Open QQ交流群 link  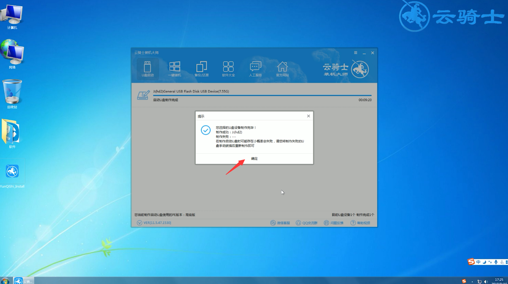[x=307, y=223]
